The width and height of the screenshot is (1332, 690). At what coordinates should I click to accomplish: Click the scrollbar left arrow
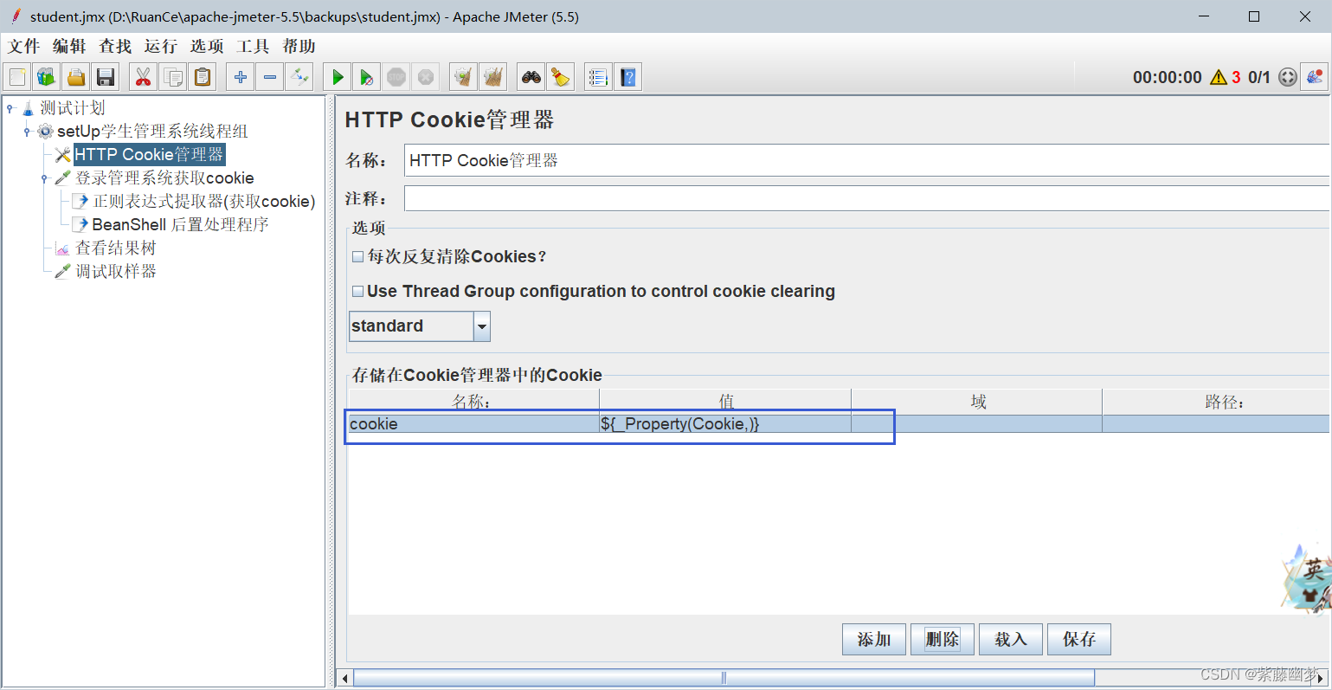click(x=344, y=678)
